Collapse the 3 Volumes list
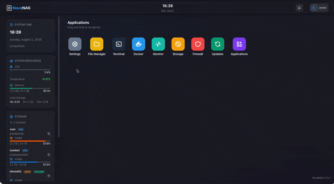The image size is (334, 184). tap(18, 123)
